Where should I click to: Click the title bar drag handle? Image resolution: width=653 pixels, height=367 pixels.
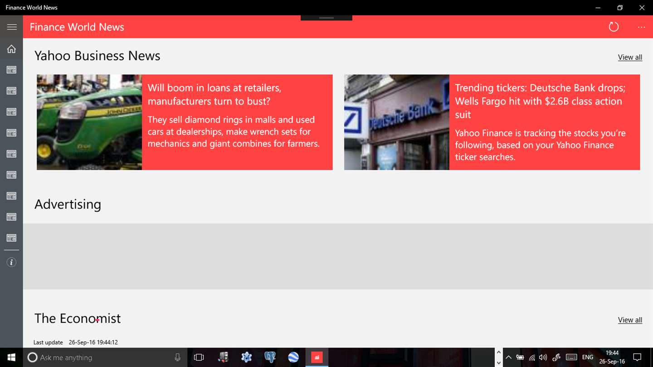pos(326,18)
